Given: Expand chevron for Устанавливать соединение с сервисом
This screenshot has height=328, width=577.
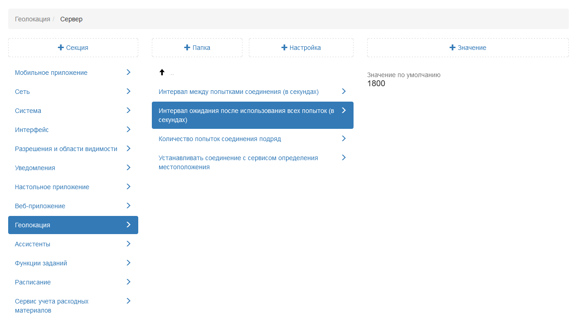Looking at the screenshot, I should tap(344, 157).
